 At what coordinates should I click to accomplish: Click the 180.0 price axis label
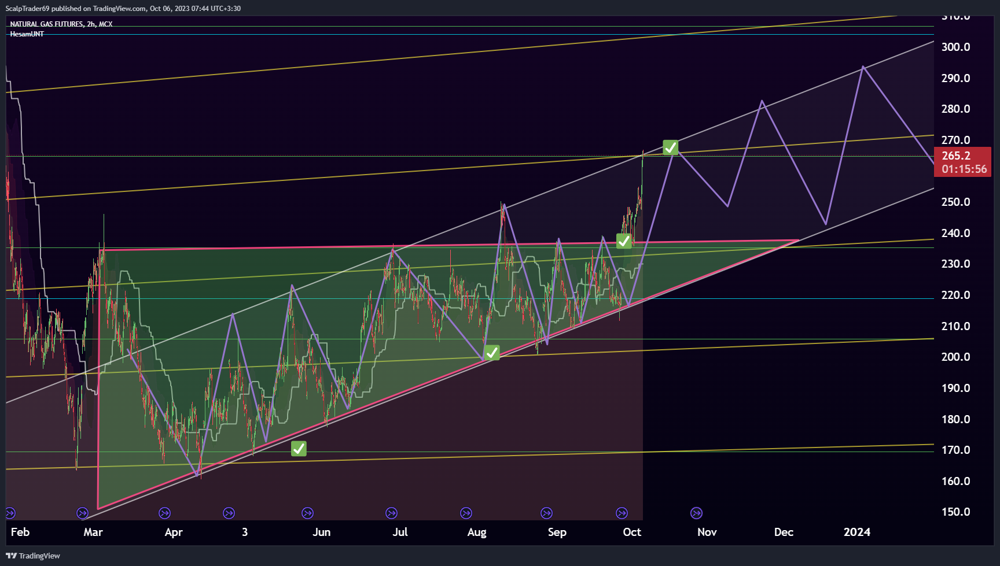955,419
